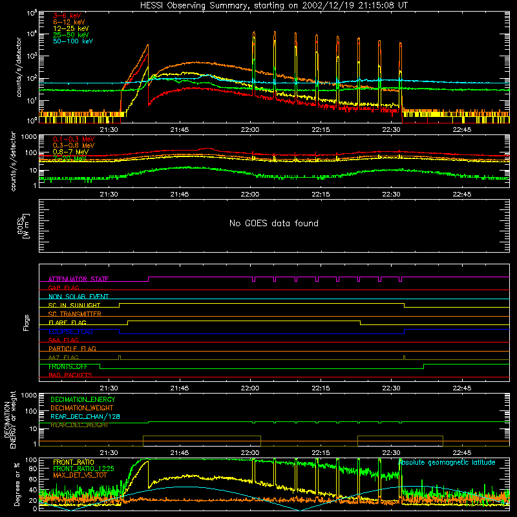Select the 3-6 keV legend label
Image resolution: width=517 pixels, height=517 pixels.
pos(67,16)
